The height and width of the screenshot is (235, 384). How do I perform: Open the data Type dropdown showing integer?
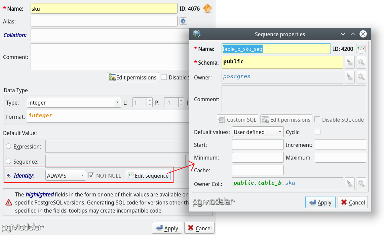coord(74,102)
